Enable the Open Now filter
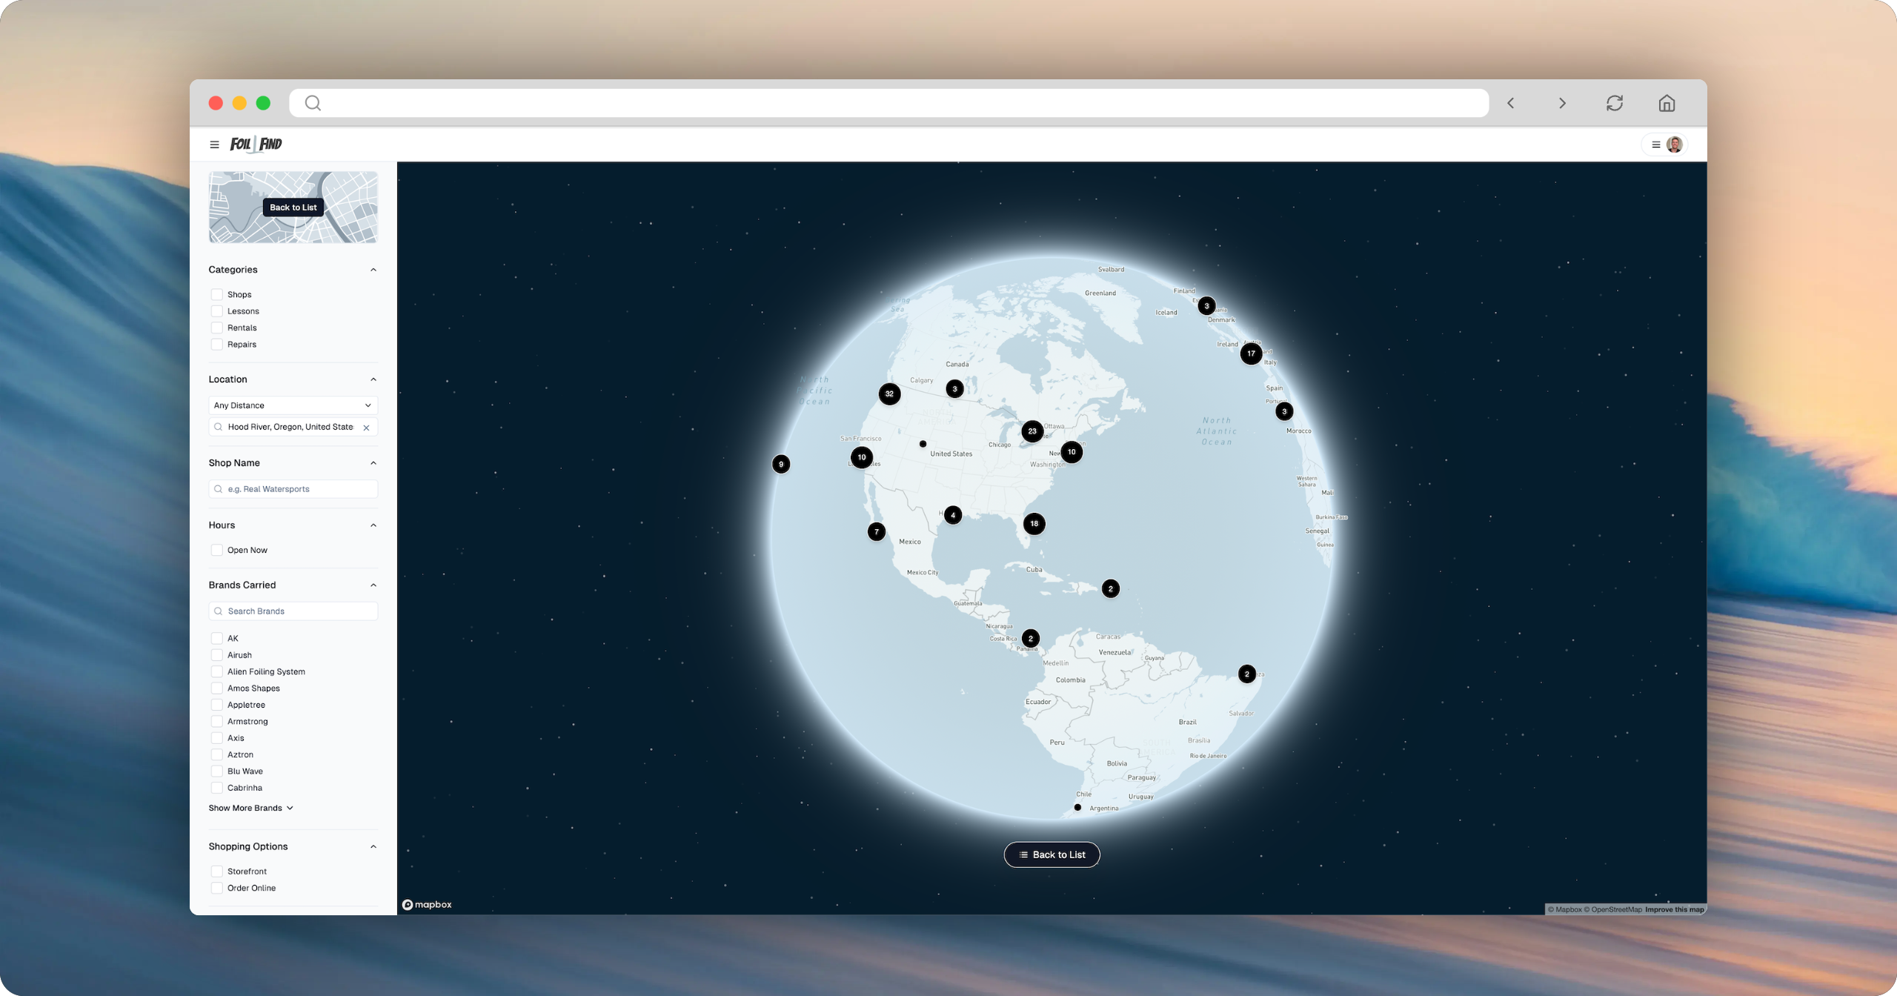Screen dimensions: 1897x996 coord(217,550)
